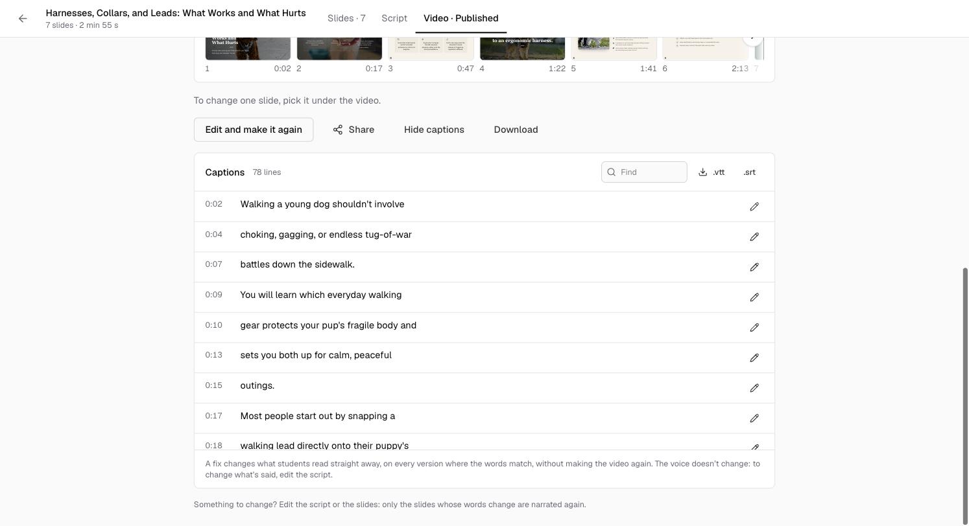Click caption text 'choking, gagging, or endless tug-of-war'
969x526 pixels.
click(326, 234)
